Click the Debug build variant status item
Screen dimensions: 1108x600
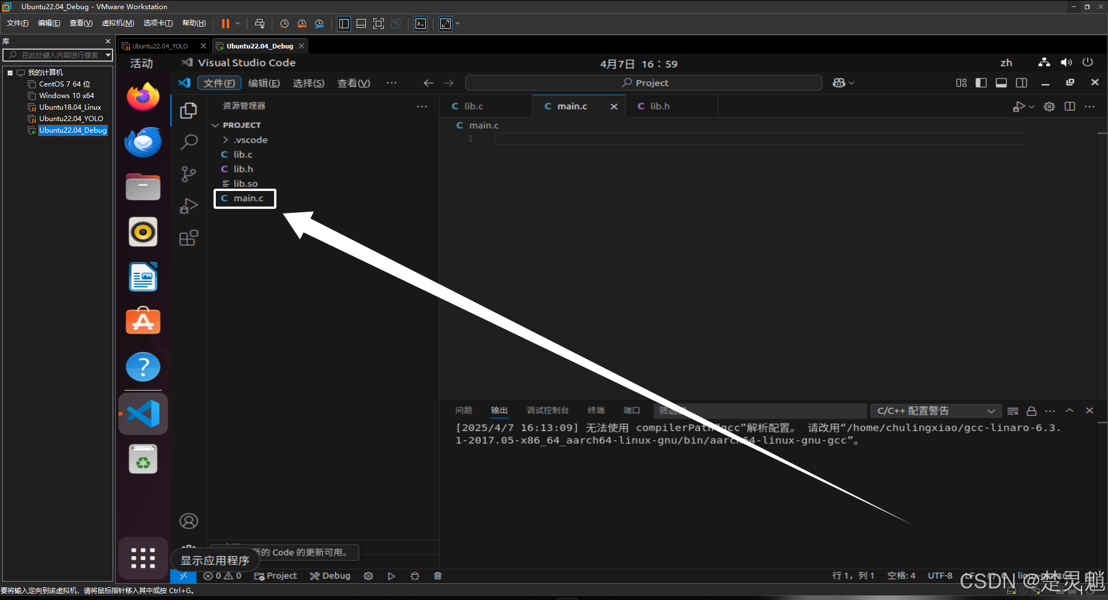pos(330,576)
